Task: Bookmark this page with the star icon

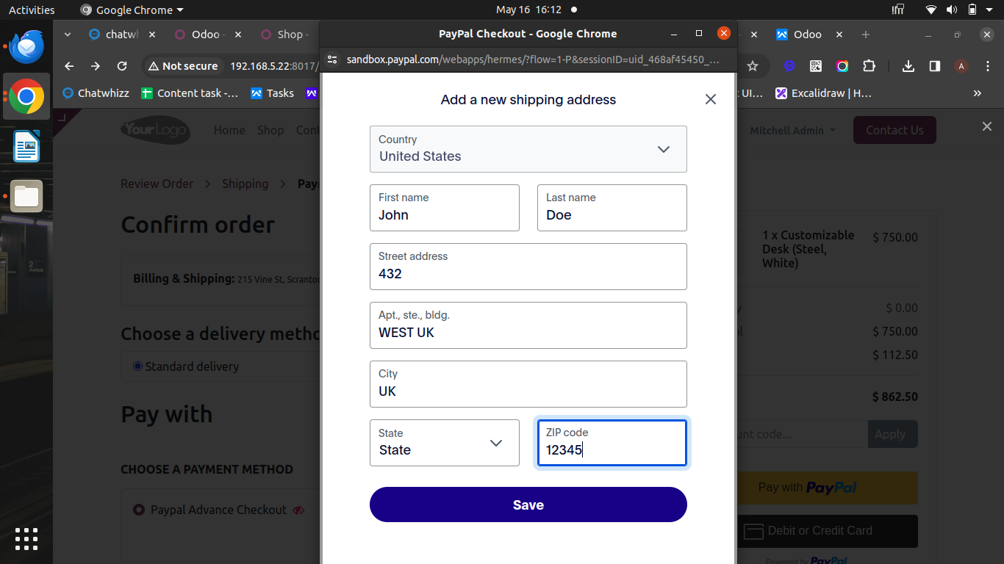Action: point(752,66)
